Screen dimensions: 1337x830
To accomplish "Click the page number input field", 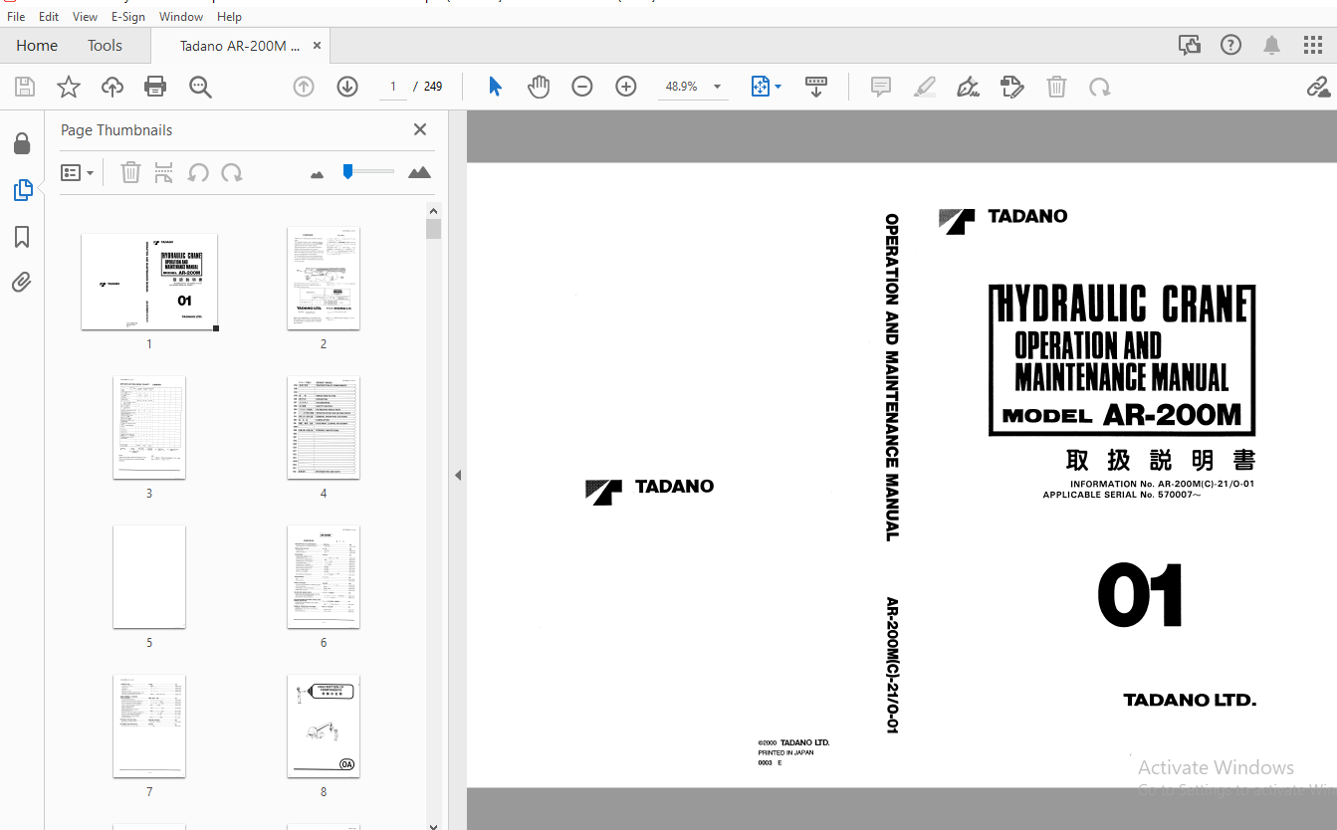I will [x=392, y=87].
